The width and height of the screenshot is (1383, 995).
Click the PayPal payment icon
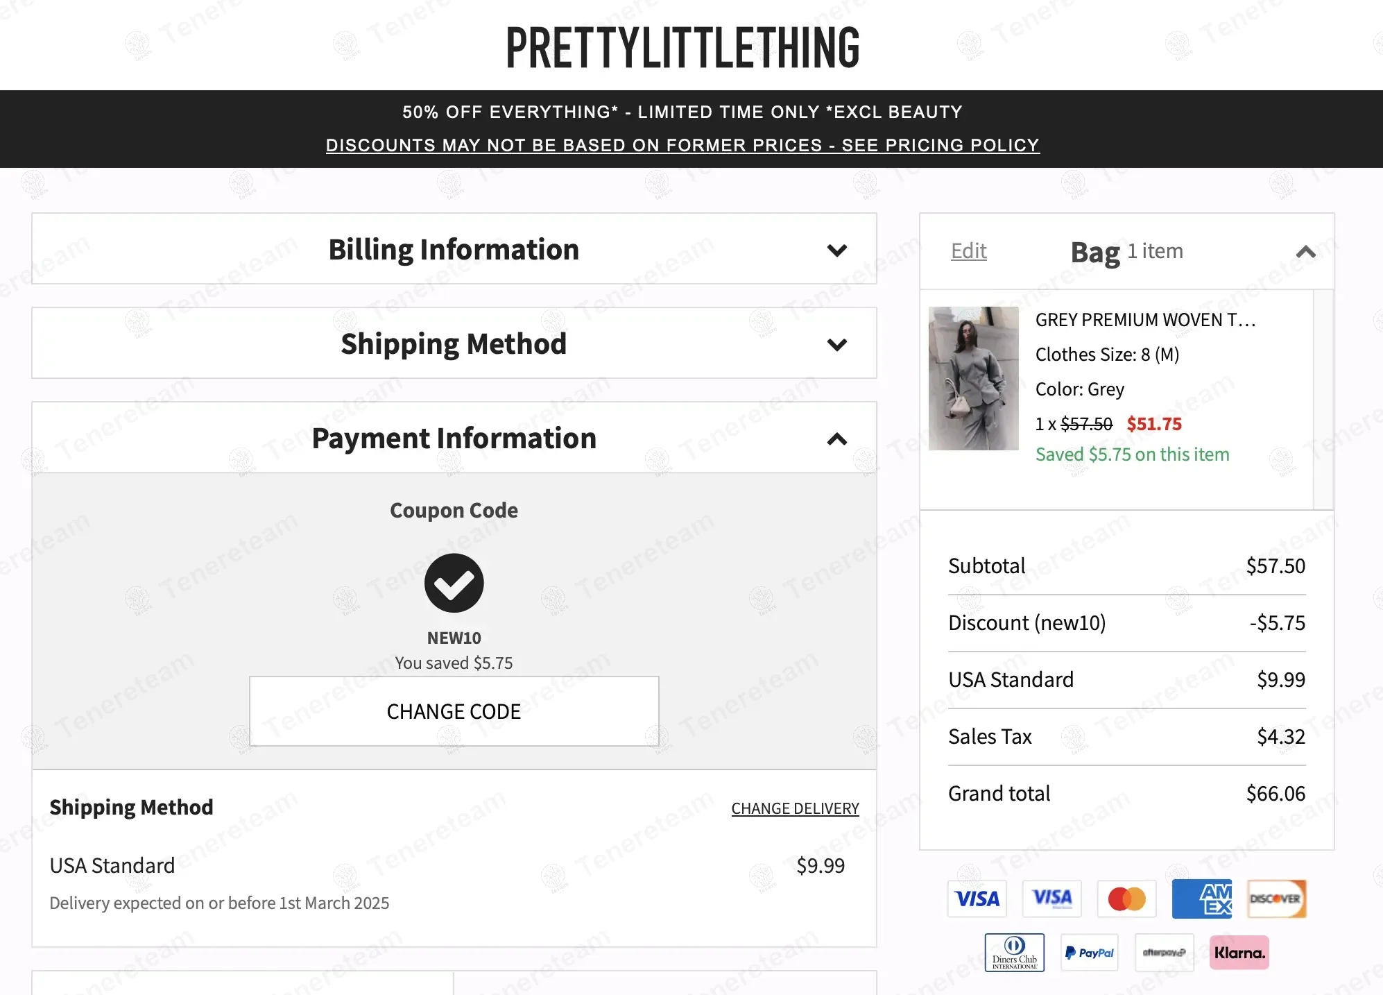[1089, 953]
